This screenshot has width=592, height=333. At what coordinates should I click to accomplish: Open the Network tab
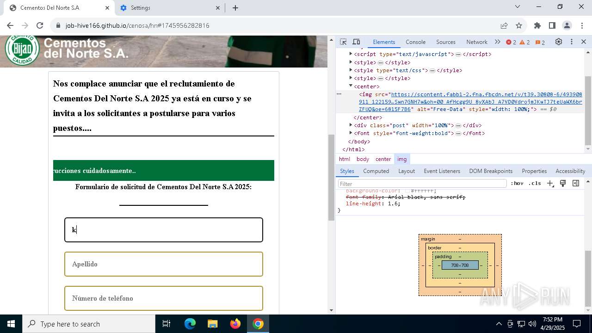[477, 42]
